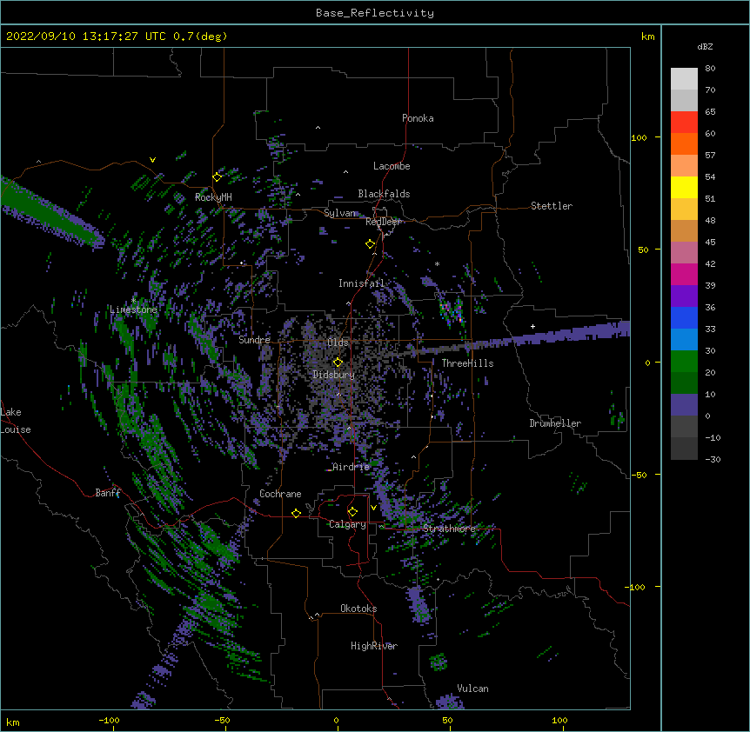The image size is (750, 732).
Task: Click the Strathmore label
Action: pos(449,529)
